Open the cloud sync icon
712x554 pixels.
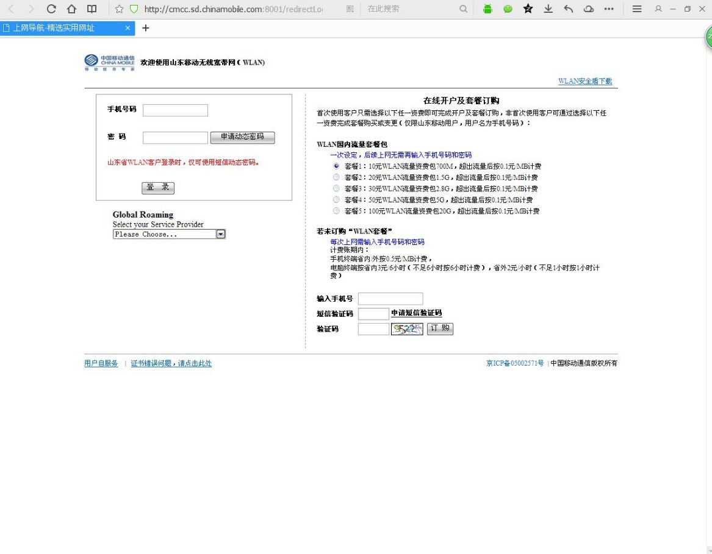tap(589, 9)
